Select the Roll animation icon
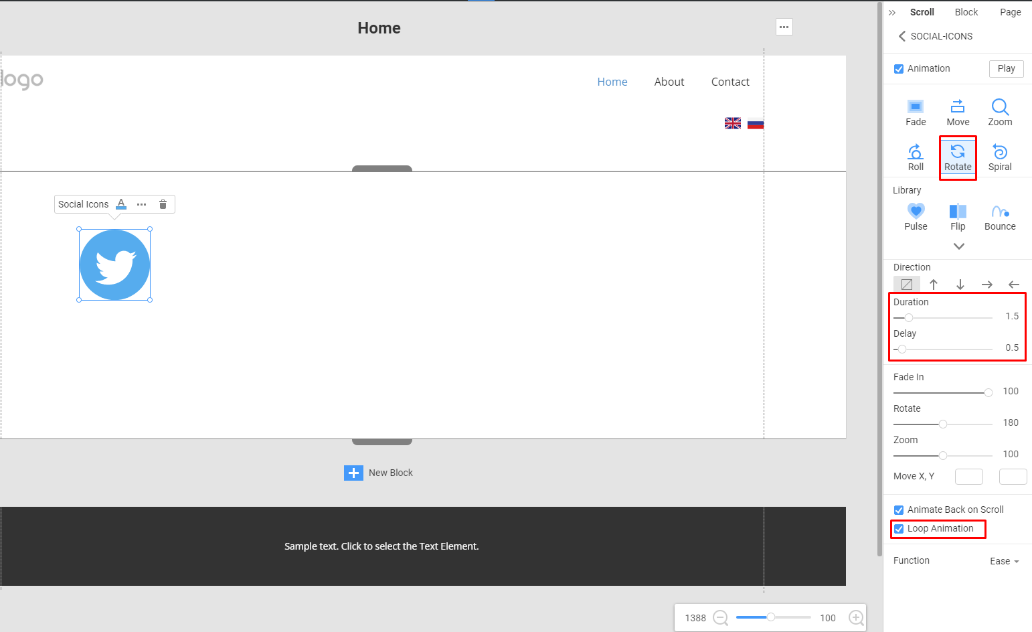Viewport: 1032px width, 632px height. pyautogui.click(x=916, y=157)
